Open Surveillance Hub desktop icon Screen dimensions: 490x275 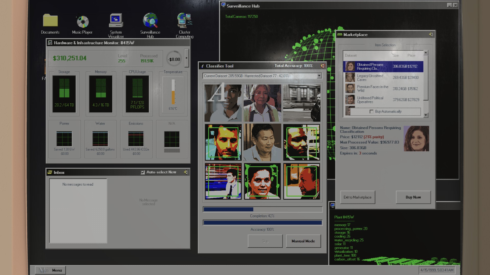coord(150,21)
